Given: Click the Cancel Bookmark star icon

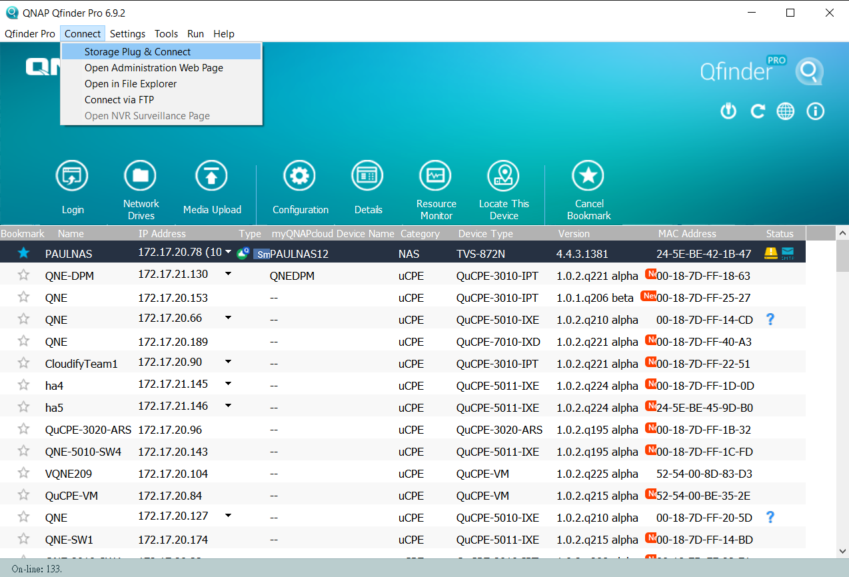Looking at the screenshot, I should [588, 176].
